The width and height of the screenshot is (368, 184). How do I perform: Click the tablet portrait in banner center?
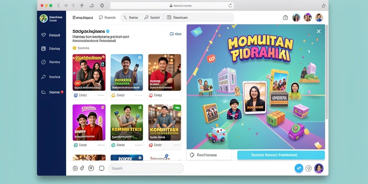(255, 97)
